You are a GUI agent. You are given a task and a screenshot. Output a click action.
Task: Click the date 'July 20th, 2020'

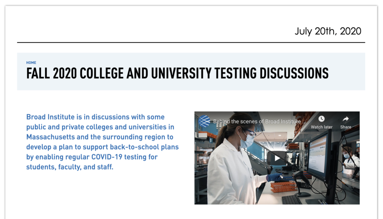point(328,31)
